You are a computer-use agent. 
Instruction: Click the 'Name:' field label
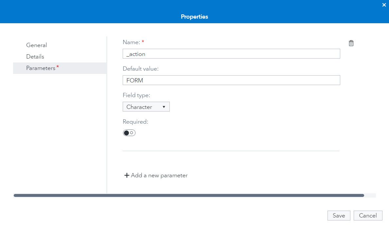(x=131, y=42)
